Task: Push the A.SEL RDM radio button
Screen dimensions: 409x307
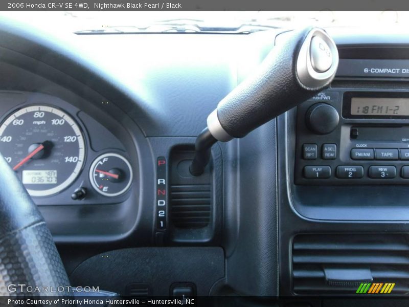Action: tap(329, 151)
